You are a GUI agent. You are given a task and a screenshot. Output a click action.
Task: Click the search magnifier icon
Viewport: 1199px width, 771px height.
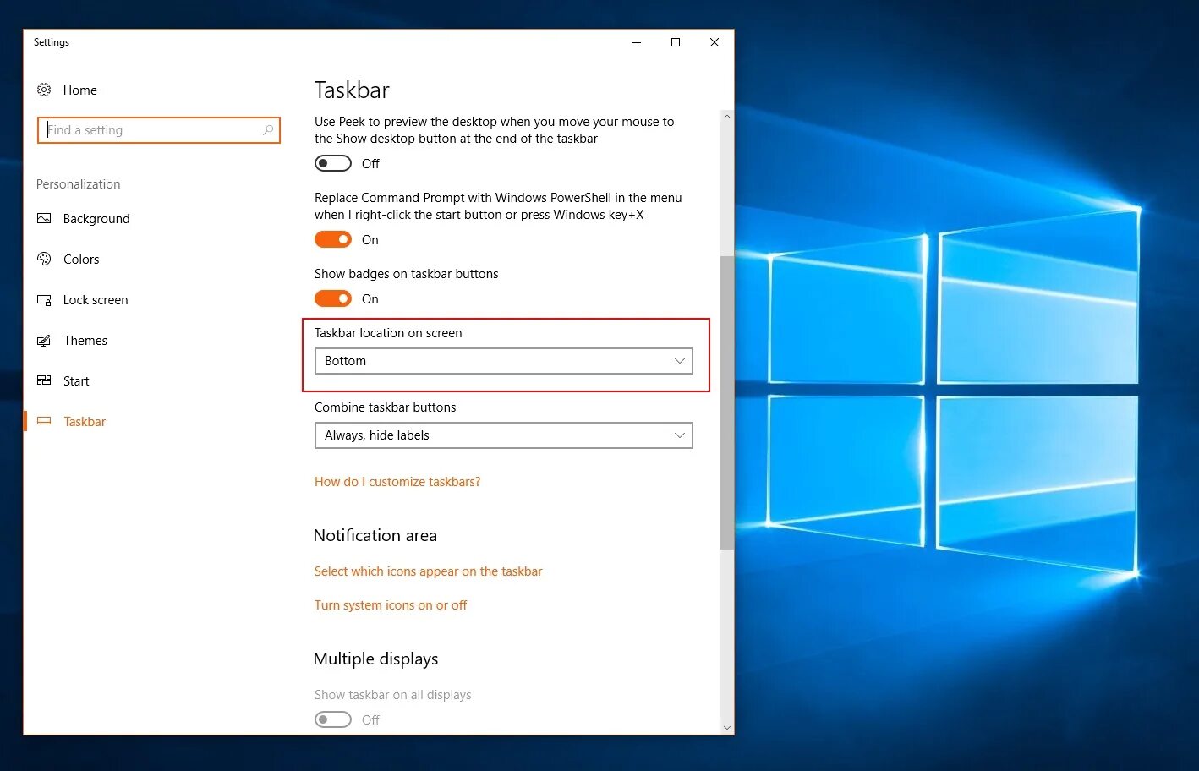click(268, 130)
